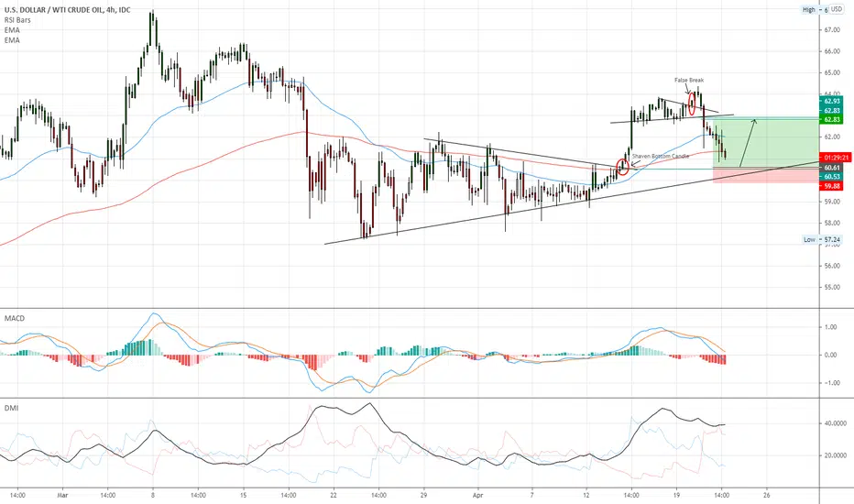Click the 29 date label on the time axis

(423, 495)
